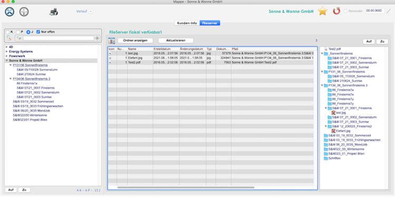This screenshot has height=197, width=395.
Task: Collapse the P134/06 Sonnenfinsternis 3 project node
Action: [x=11, y=79]
